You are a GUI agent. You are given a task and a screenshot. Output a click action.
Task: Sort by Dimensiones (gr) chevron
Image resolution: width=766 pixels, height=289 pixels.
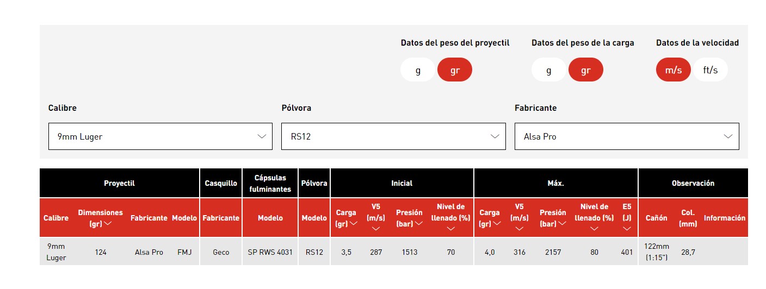[x=108, y=223]
